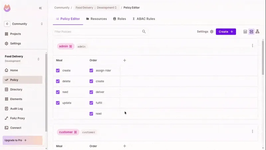
Task: Click the app logo in sidebar
Action: 7,8
